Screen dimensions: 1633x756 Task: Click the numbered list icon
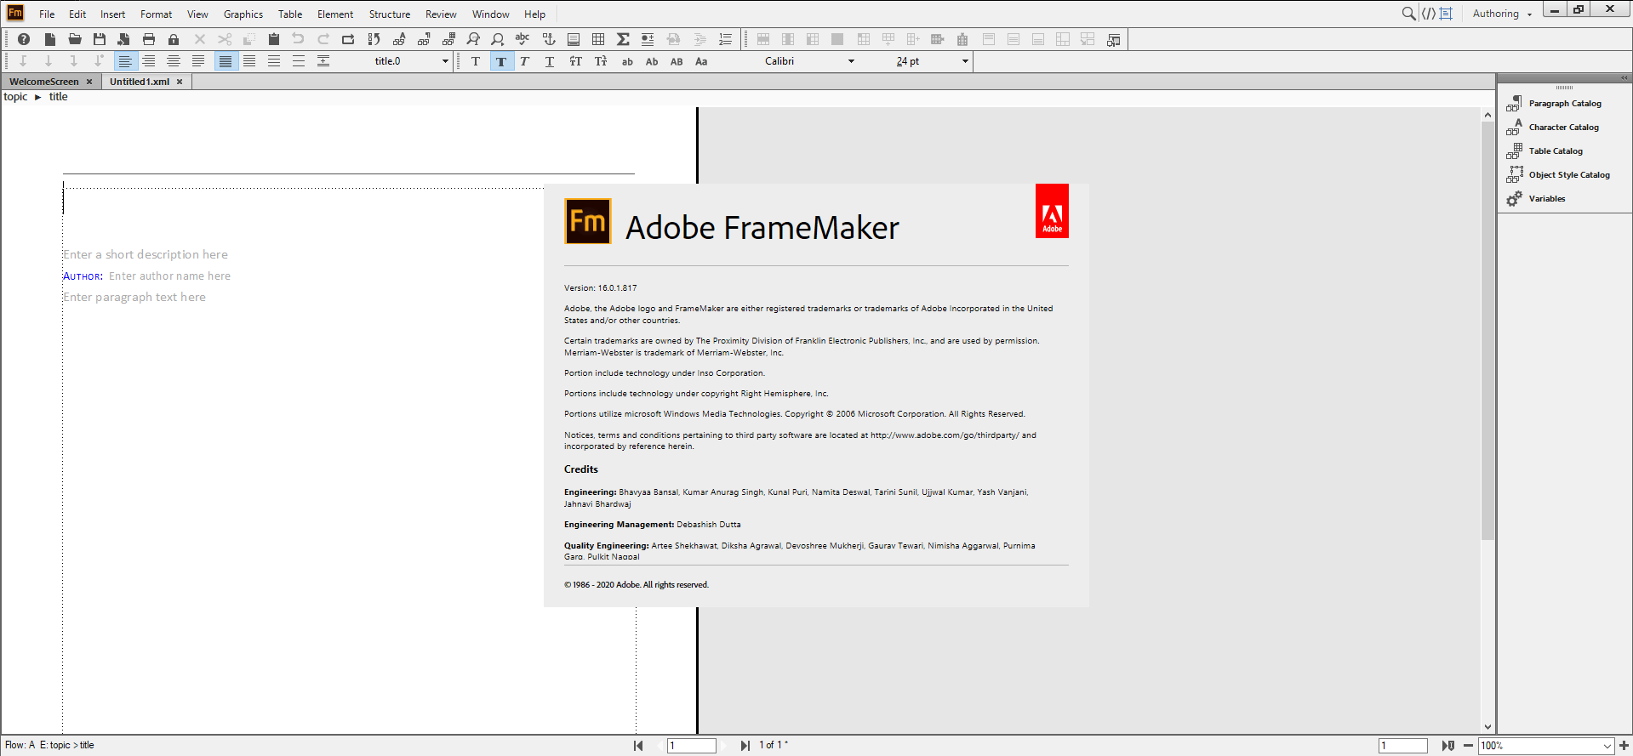(725, 39)
